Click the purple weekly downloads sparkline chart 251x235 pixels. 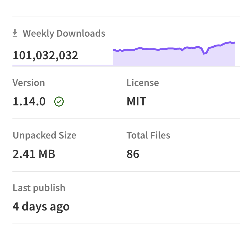tap(174, 56)
